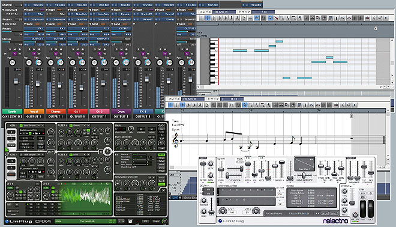Click the FX 1 send slot on Vocal channel

[34, 29]
